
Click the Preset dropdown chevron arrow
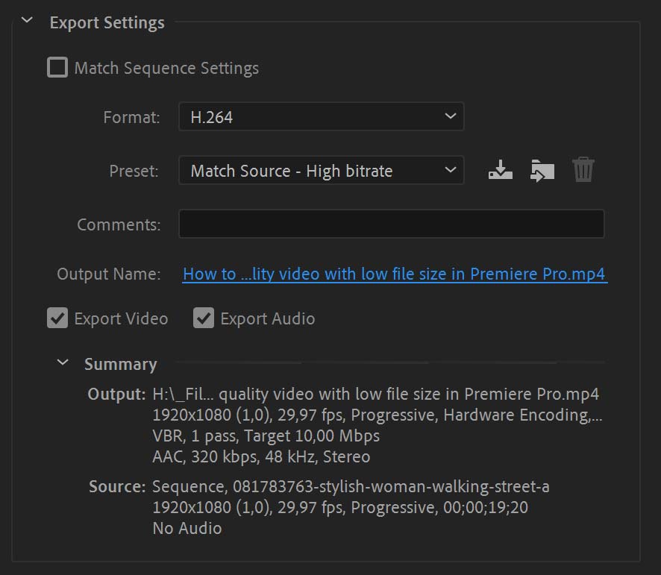point(450,170)
